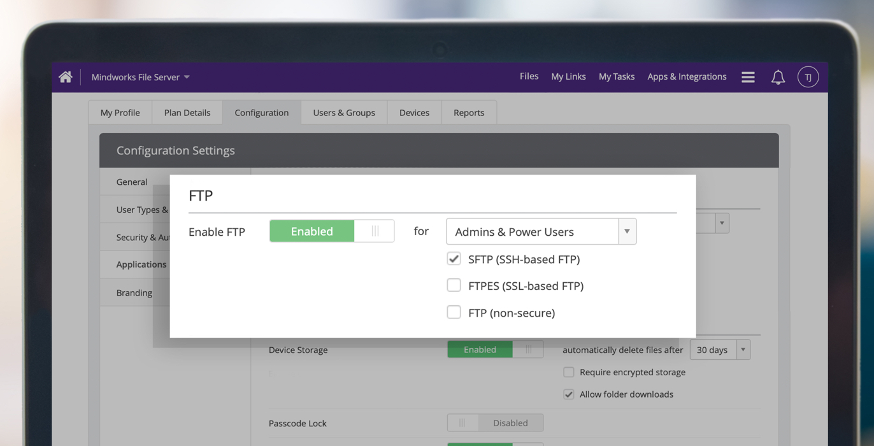Expand Mindworks File Server dropdown
This screenshot has height=446, width=874.
click(x=140, y=77)
